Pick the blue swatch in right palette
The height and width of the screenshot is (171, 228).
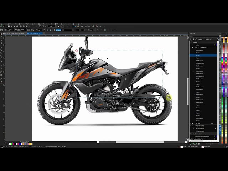pyautogui.click(x=222, y=58)
